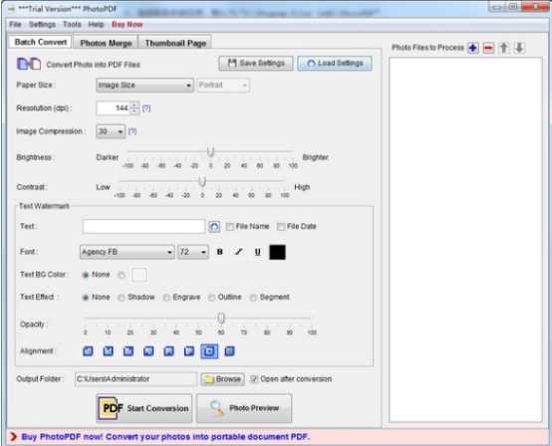Viewport: 552px width, 446px height.
Task: Select Engrave text effect
Action: click(x=166, y=298)
